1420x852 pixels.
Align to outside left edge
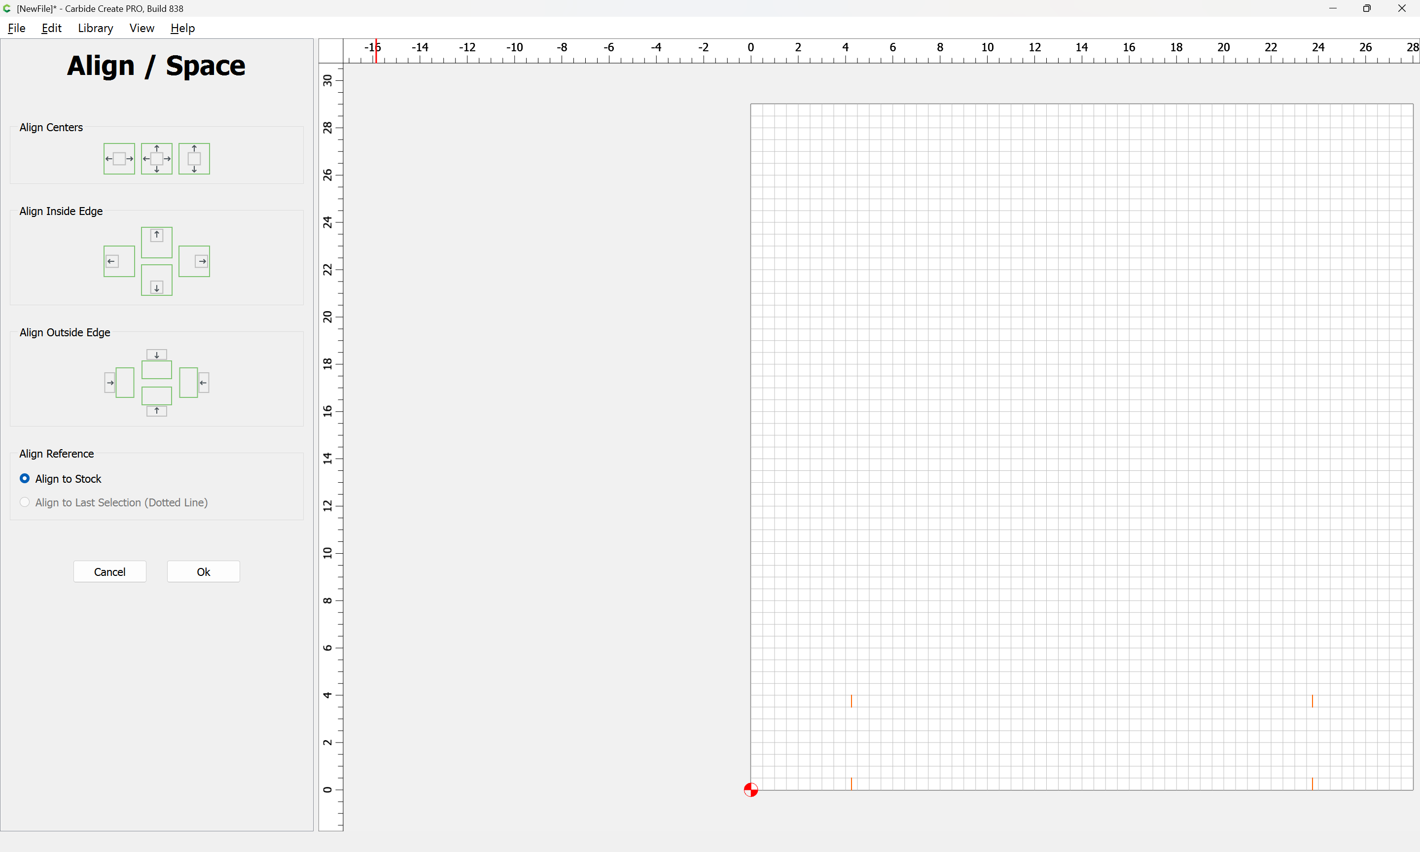coord(119,383)
